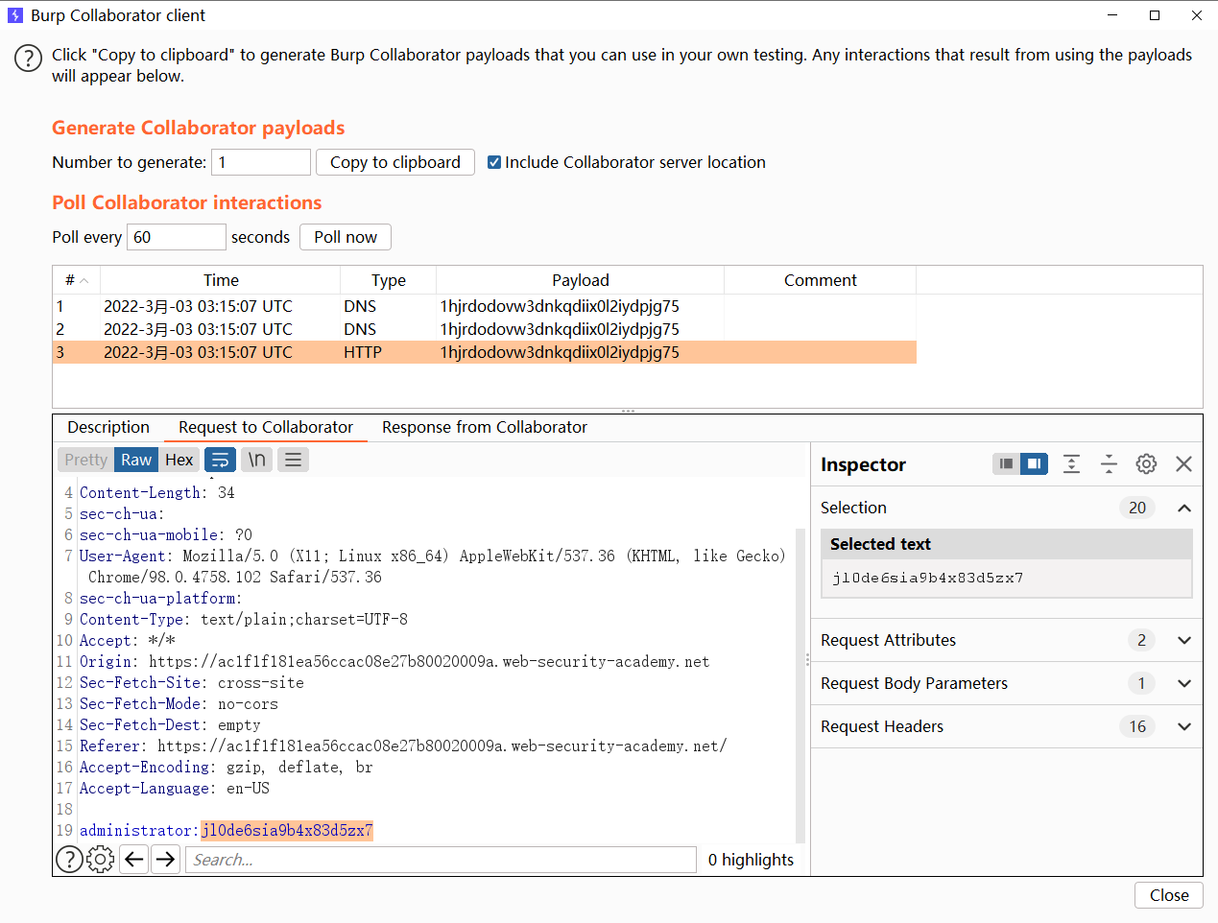Click the Origin header line
This screenshot has width=1218, height=923.
click(394, 662)
